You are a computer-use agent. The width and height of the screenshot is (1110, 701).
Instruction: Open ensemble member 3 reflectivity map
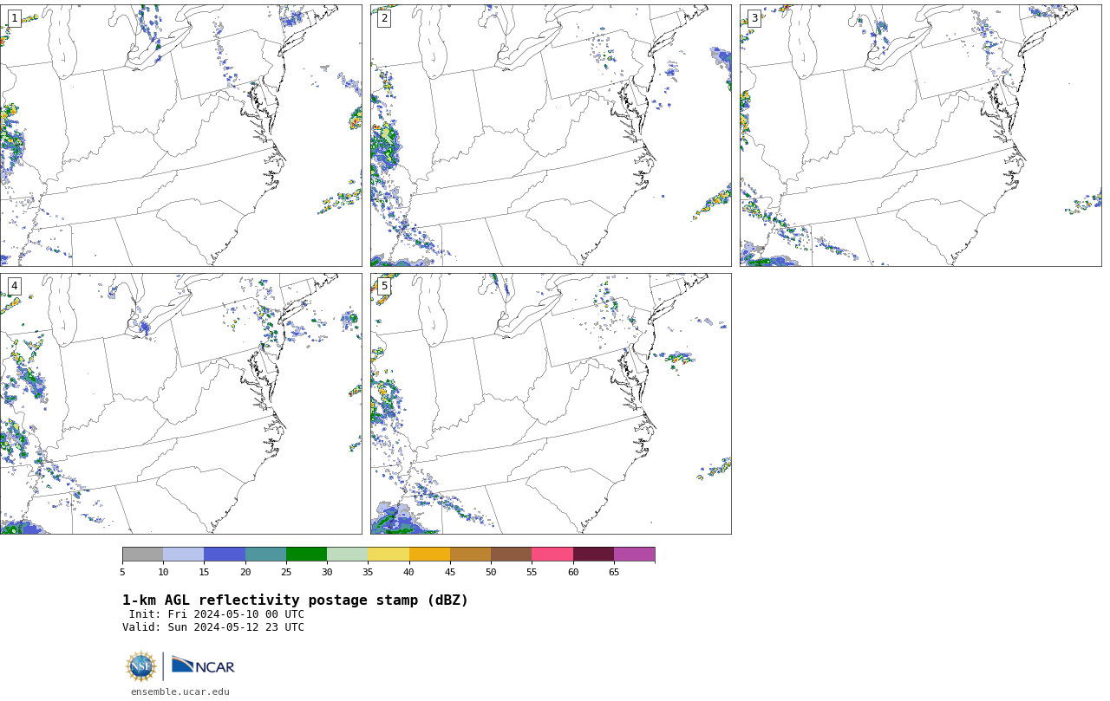click(x=920, y=135)
